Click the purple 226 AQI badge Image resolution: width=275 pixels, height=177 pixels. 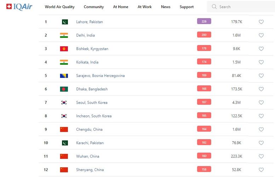pyautogui.click(x=204, y=21)
